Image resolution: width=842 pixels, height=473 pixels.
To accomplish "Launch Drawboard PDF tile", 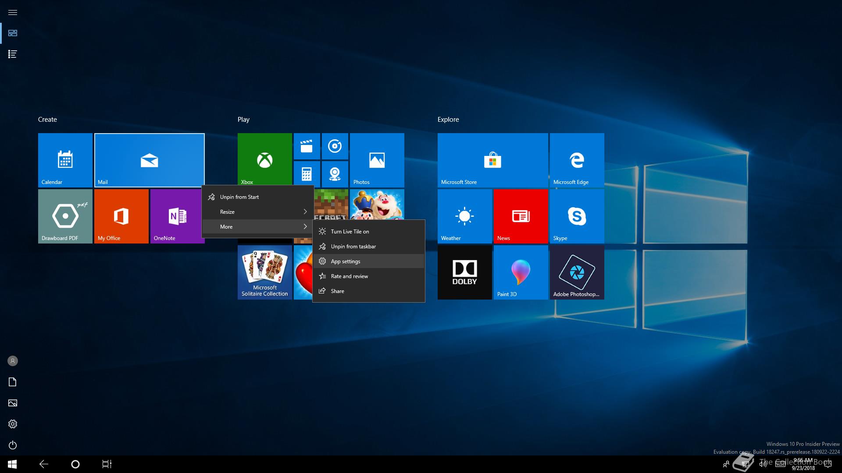I will point(65,216).
